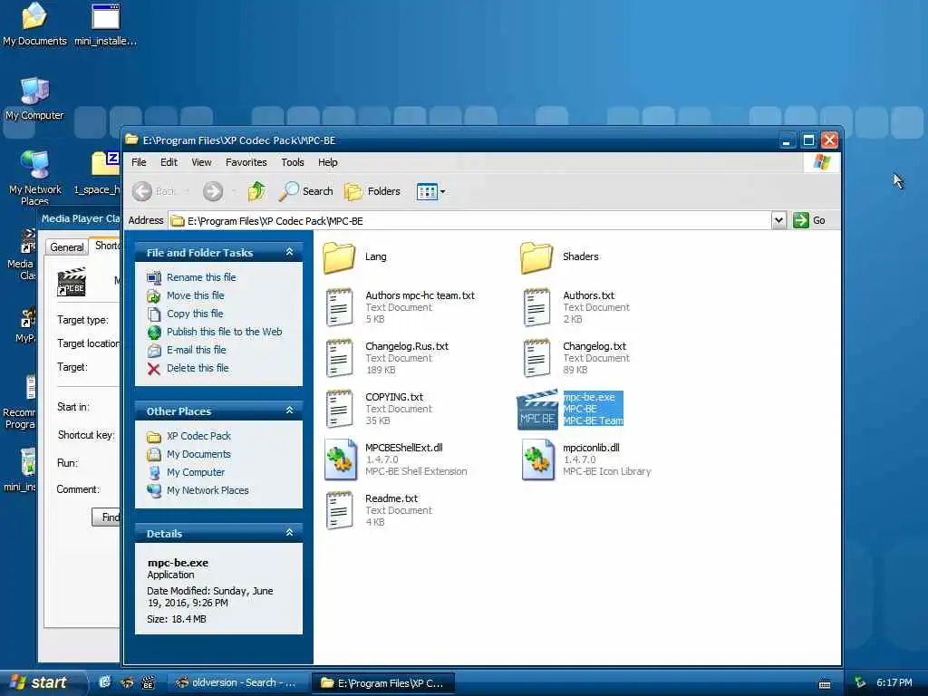Select the mpc-be.exe application icon
928x696 pixels.
tap(536, 410)
